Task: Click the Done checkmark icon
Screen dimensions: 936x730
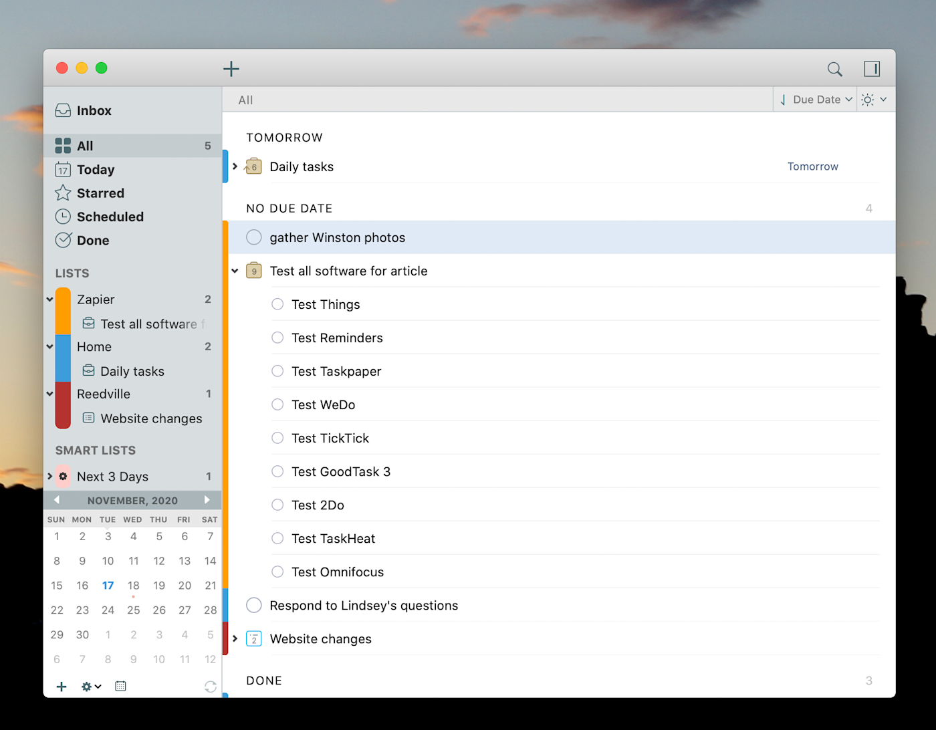Action: (63, 240)
